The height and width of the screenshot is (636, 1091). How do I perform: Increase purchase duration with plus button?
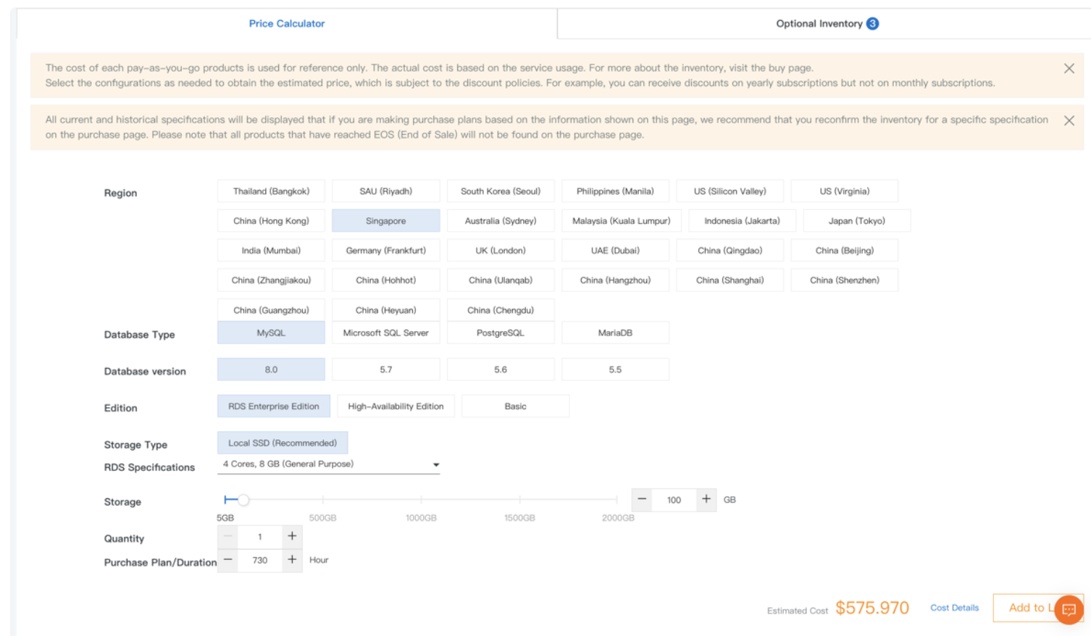292,559
